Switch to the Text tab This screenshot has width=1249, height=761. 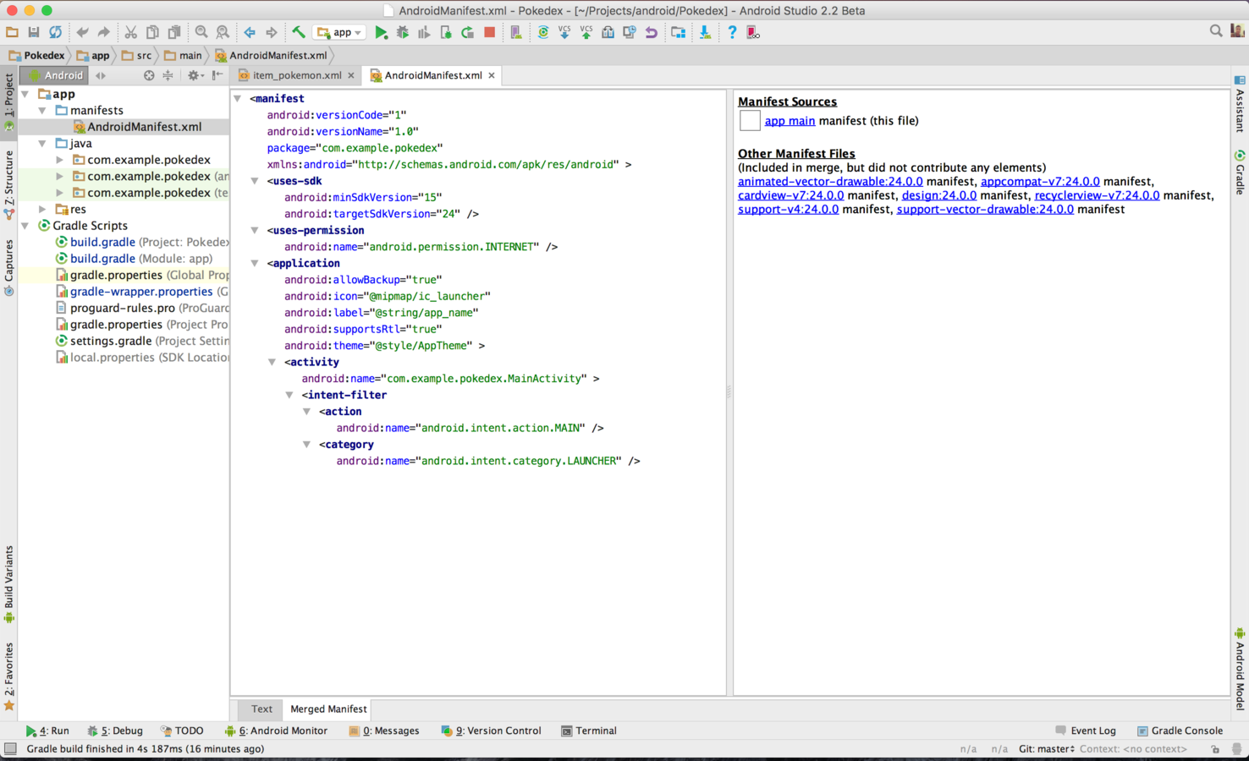(x=261, y=709)
